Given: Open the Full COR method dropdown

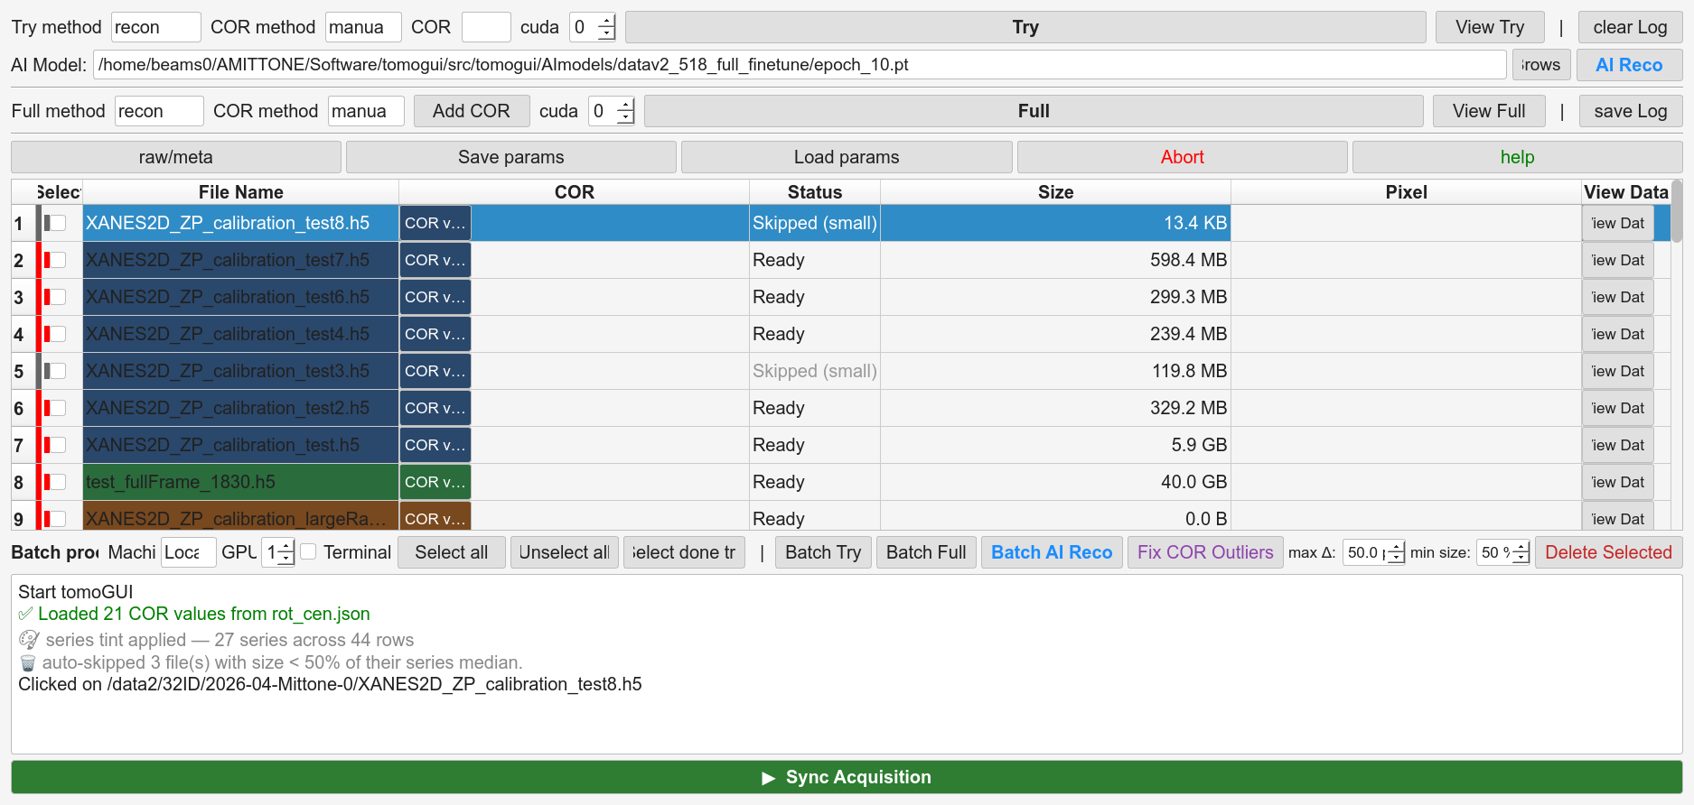Looking at the screenshot, I should point(366,111).
